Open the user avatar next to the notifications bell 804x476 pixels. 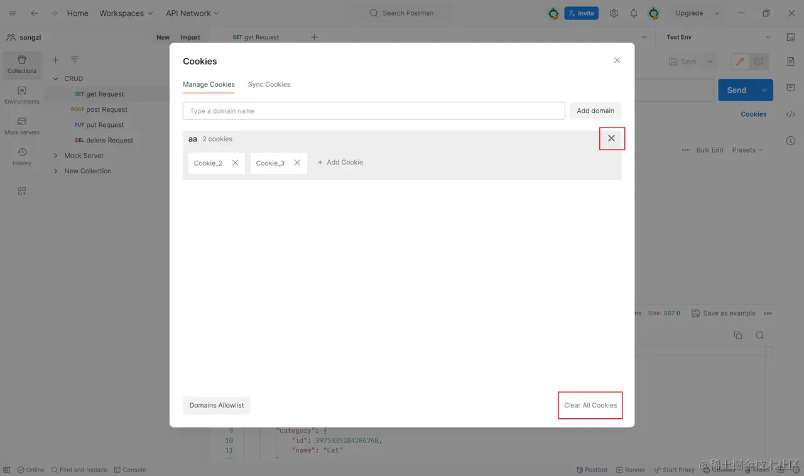653,13
